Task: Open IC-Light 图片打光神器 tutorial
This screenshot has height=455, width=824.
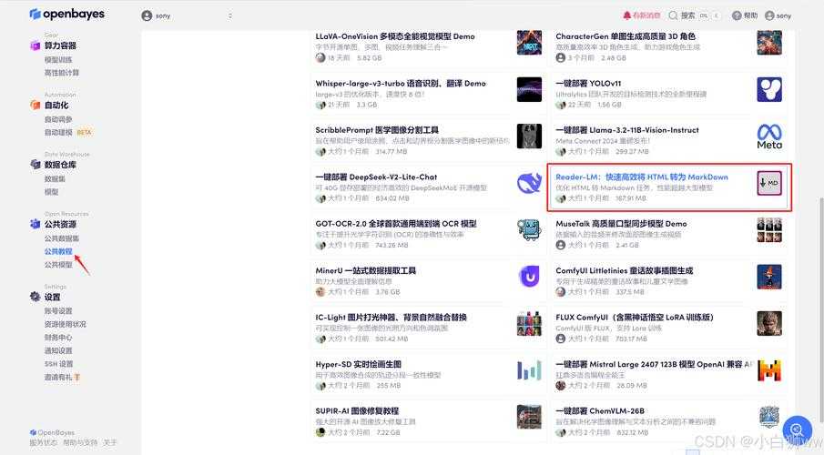Action: click(x=391, y=318)
